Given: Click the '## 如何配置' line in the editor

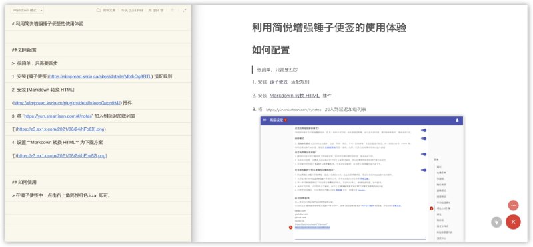Looking at the screenshot, I should (24, 50).
